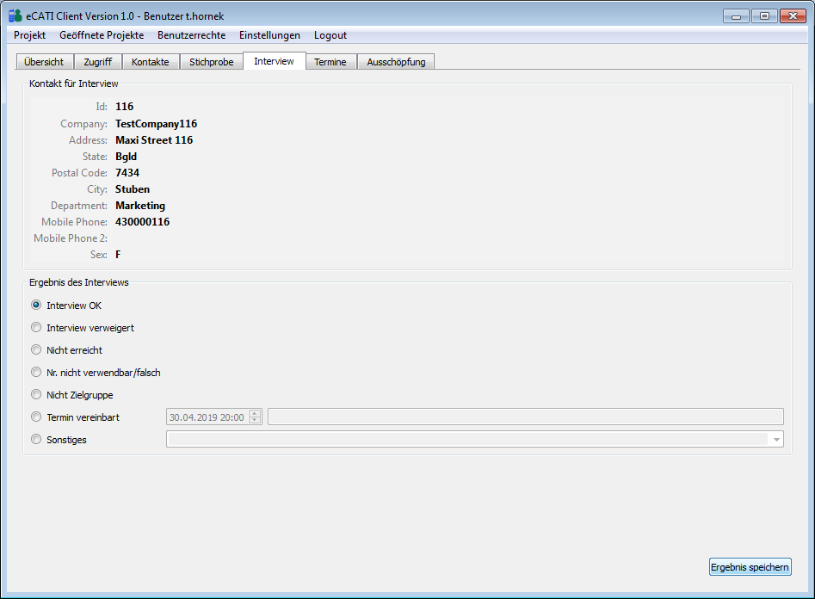This screenshot has width=815, height=599.
Task: Switch to the Stichprobe tab
Action: click(212, 62)
